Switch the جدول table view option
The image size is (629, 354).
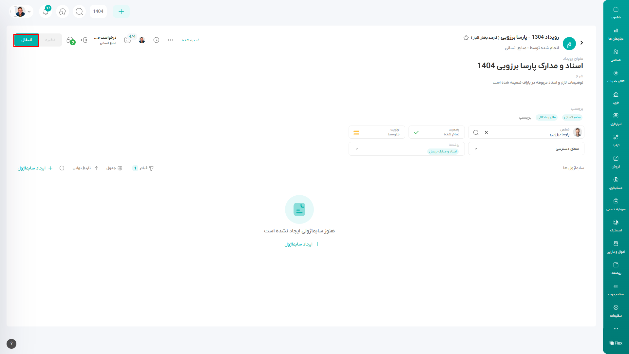(114, 168)
